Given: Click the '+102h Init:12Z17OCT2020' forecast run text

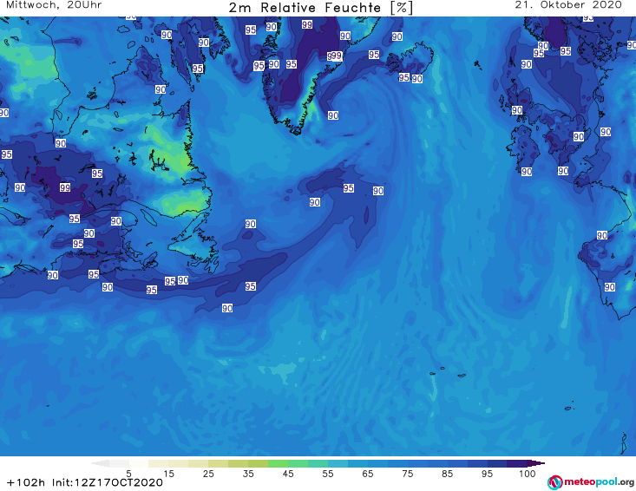Looking at the screenshot, I should [x=84, y=482].
